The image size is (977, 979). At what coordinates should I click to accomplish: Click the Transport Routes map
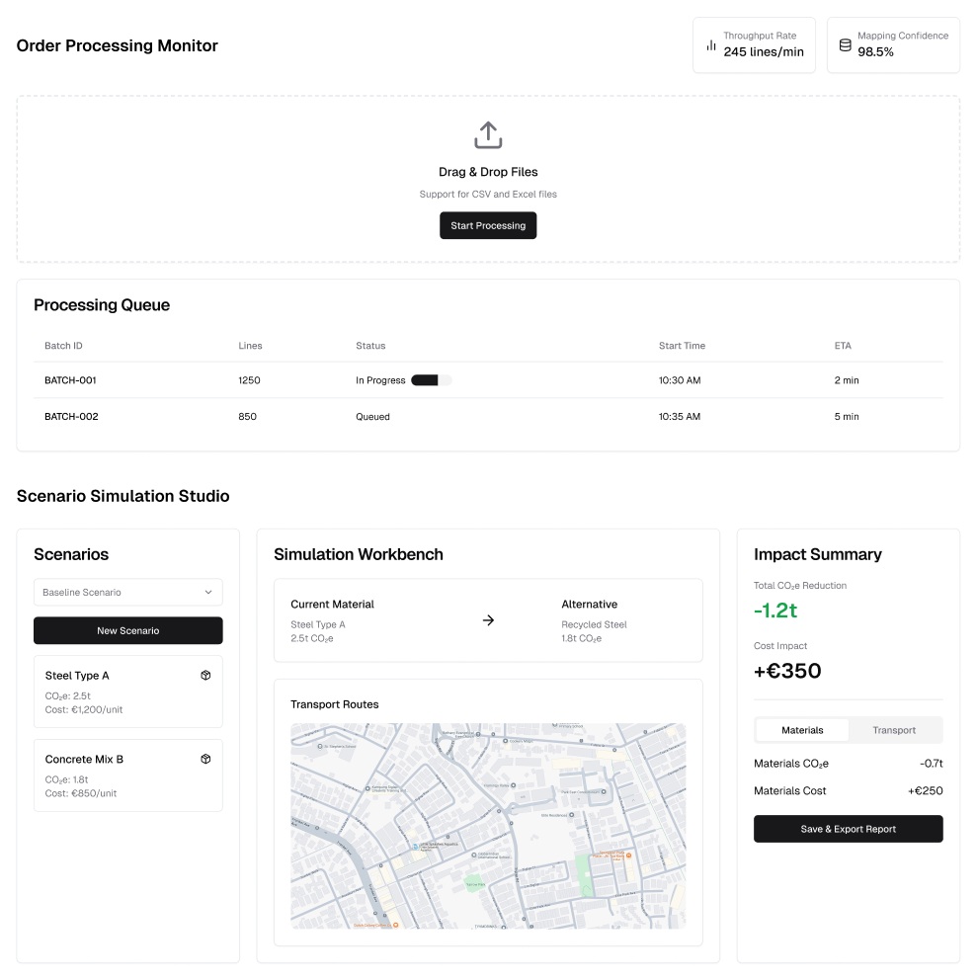pyautogui.click(x=488, y=826)
